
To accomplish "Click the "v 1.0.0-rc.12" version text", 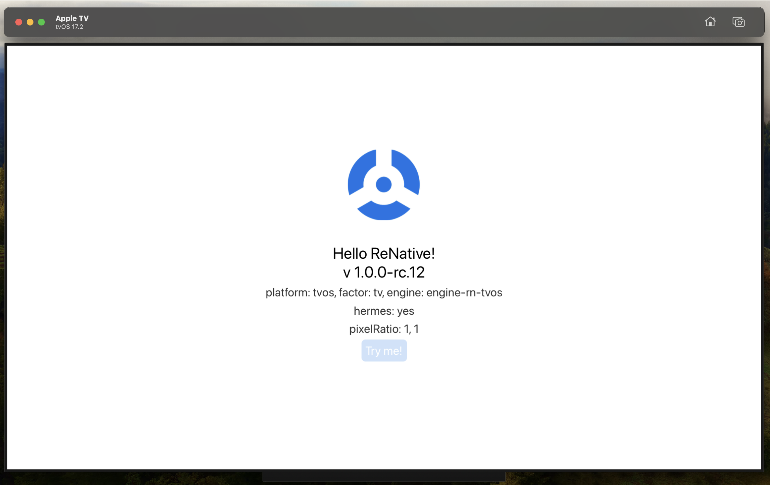I will pos(383,272).
